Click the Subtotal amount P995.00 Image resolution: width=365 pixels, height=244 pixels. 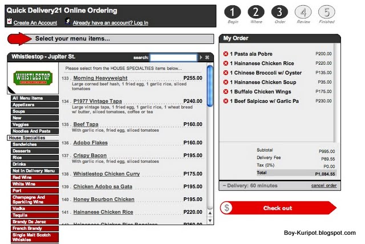(327, 151)
